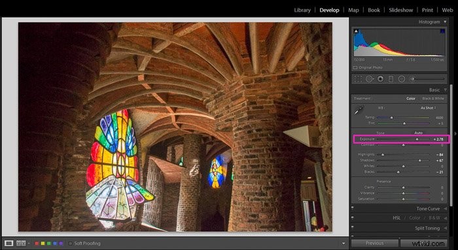Viewport: 458px width, 250px height.
Task: Click the Saturation slider handle
Action: coord(404,199)
